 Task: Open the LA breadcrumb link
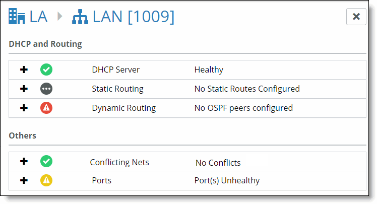point(38,17)
